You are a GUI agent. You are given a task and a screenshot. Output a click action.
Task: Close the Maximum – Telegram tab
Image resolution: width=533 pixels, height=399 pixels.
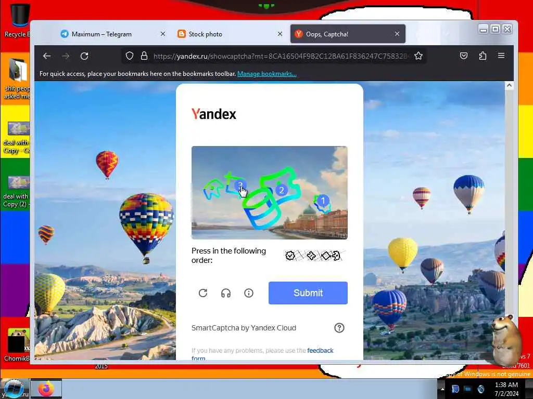[x=163, y=34]
